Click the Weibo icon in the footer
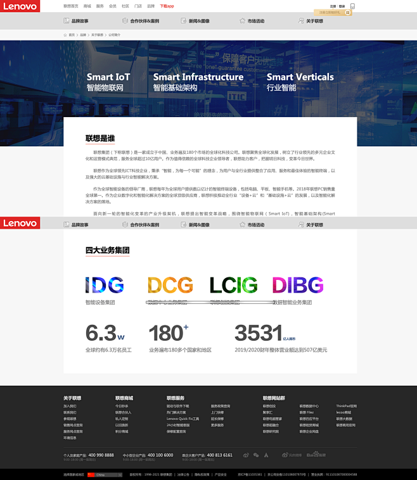417x480 pixels. tap(245, 455)
